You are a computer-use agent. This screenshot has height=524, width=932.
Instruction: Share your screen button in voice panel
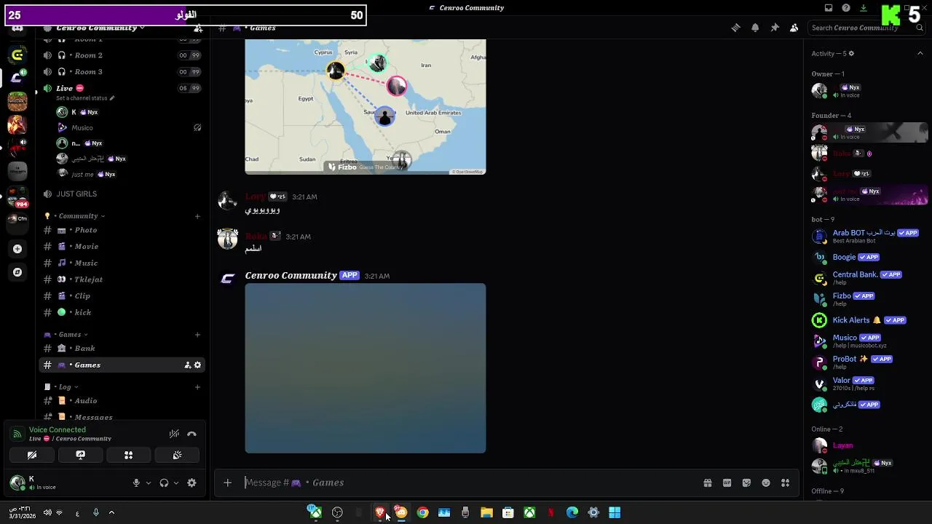click(x=80, y=455)
